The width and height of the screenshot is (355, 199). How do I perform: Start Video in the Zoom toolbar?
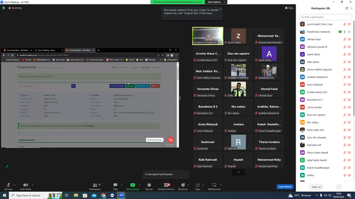26,186
